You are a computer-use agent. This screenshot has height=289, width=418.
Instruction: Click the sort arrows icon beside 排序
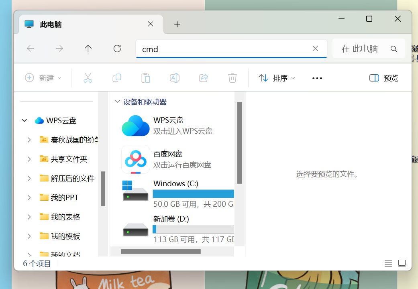point(263,78)
